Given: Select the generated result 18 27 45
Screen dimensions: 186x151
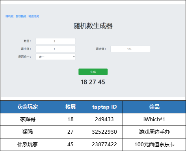Looking at the screenshot, I should 93,82.
